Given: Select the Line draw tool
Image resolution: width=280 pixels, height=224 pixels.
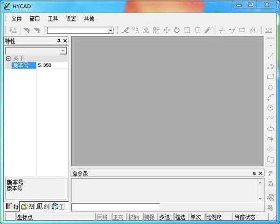Looking at the screenshot, I should coord(270,56).
